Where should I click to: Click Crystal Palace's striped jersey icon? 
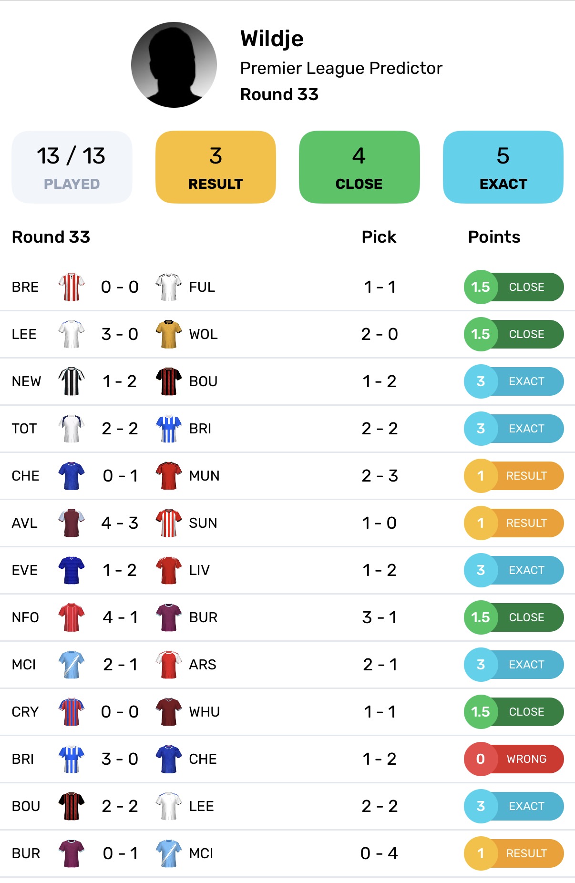pos(72,712)
